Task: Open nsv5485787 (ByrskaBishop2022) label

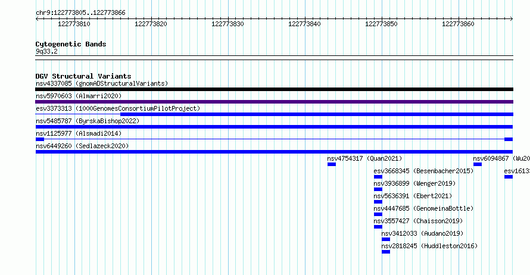Action: 88,121
